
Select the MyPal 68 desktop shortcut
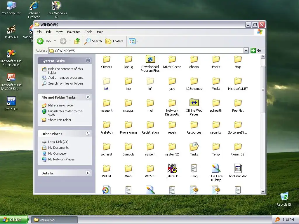click(x=11, y=32)
